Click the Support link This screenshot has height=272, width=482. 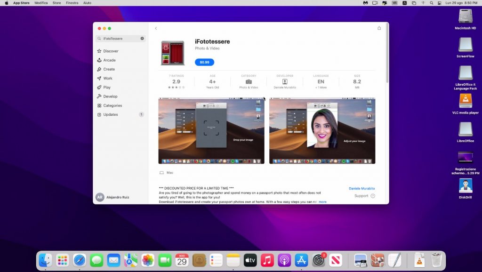click(361, 196)
